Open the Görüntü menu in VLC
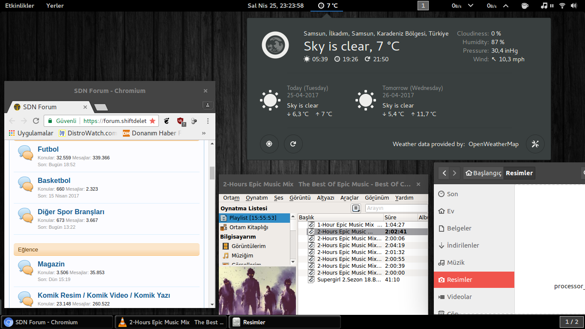This screenshot has width=585, height=329. [x=300, y=198]
